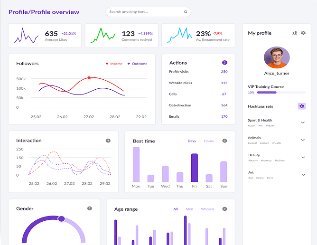The image size is (317, 245).
Task: Select the Men tab in Age range
Action: (x=189, y=209)
